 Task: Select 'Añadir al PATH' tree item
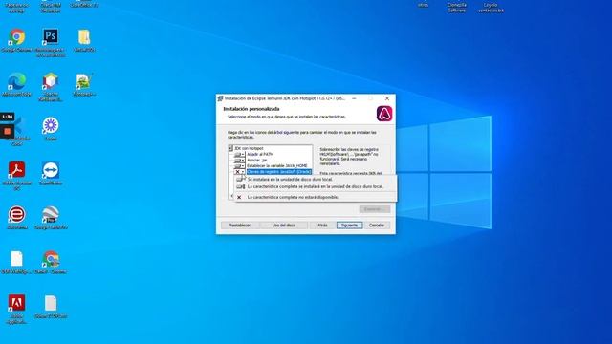260,155
